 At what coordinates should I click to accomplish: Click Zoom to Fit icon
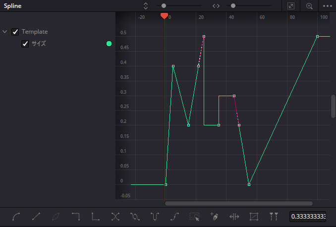pos(291,6)
